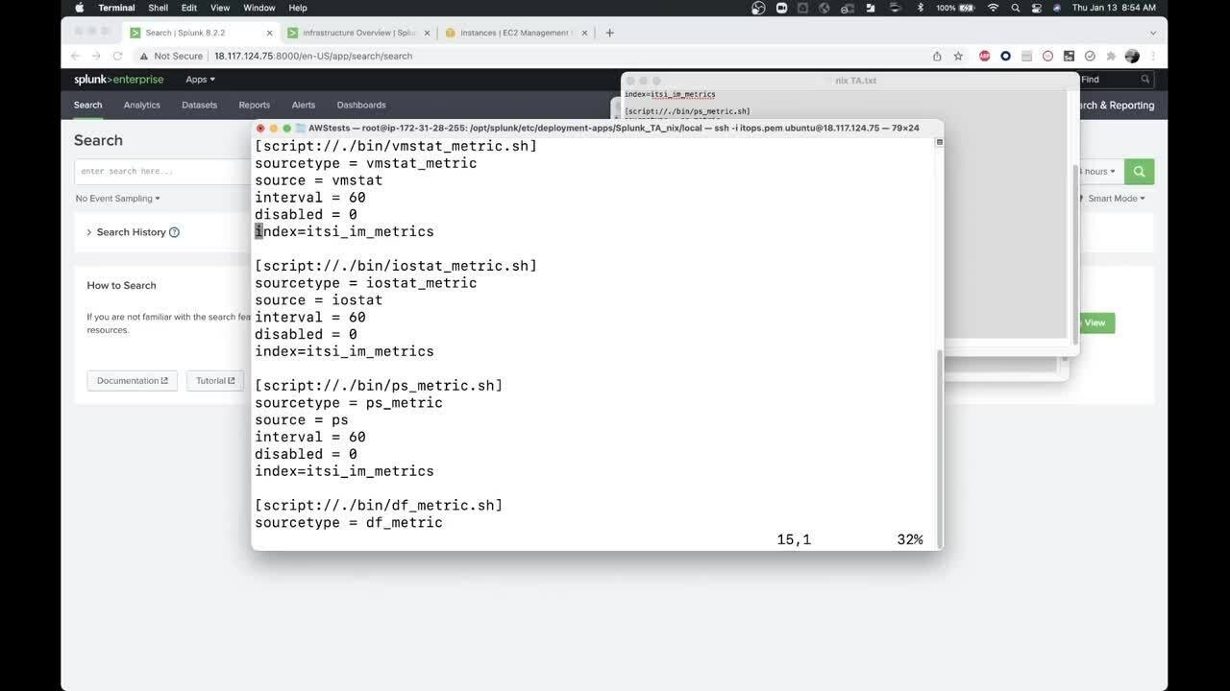Click the Wi-Fi icon in menu bar

click(x=993, y=8)
